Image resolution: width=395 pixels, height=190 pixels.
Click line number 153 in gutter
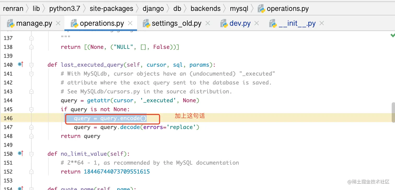pos(8,180)
